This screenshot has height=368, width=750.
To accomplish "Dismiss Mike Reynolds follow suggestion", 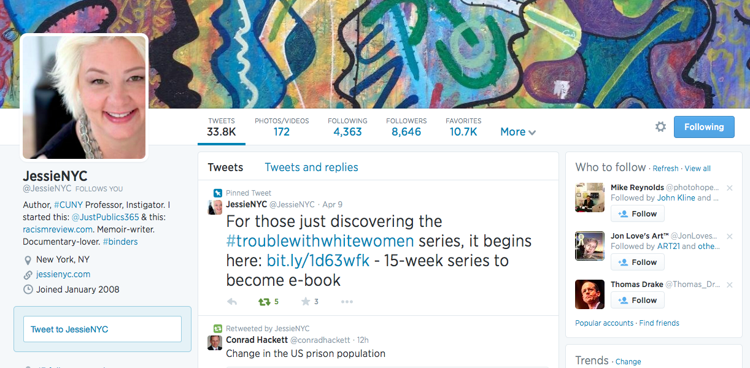I will click(x=730, y=188).
